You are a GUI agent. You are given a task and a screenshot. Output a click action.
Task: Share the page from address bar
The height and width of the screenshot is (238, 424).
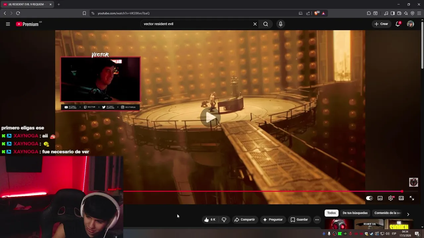308,13
